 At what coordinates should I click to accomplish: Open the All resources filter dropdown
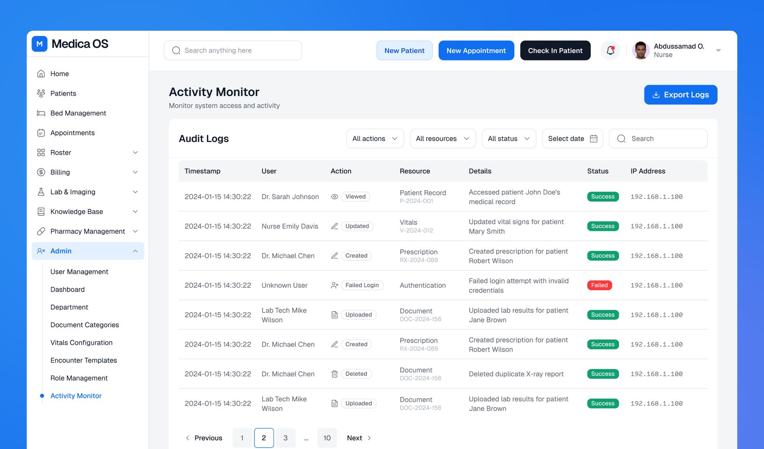443,139
